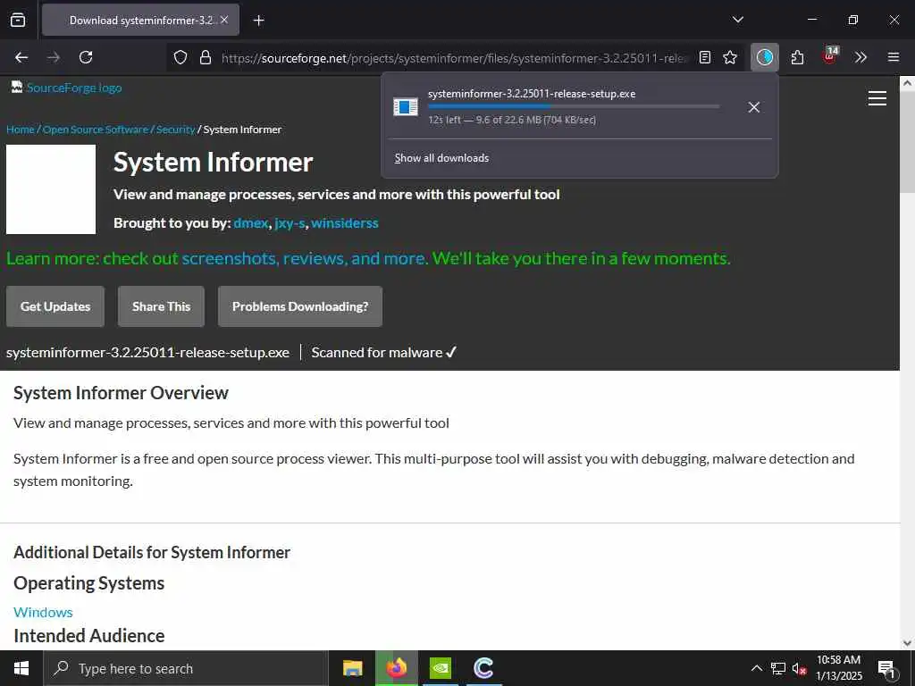Click the muted volume tray icon
The image size is (915, 686).
coord(799,668)
